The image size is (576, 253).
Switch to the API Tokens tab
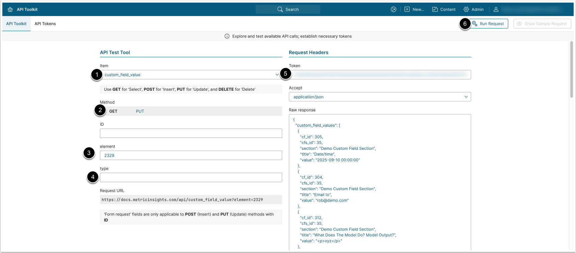(x=45, y=24)
